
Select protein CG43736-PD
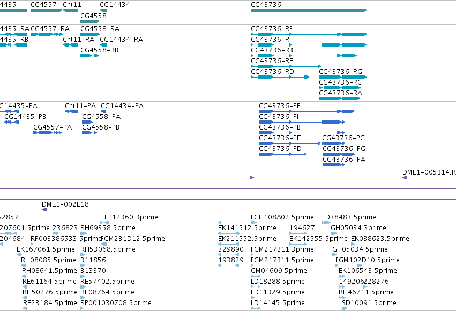pos(283,154)
